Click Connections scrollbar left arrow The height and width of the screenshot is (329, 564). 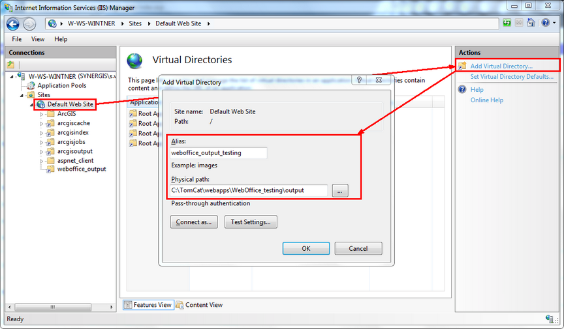click(10, 307)
